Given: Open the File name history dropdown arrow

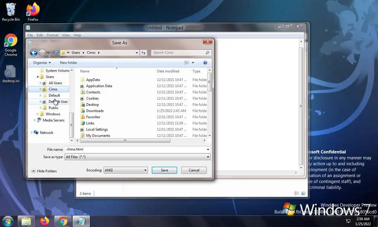Looking at the screenshot, I should click(208, 150).
